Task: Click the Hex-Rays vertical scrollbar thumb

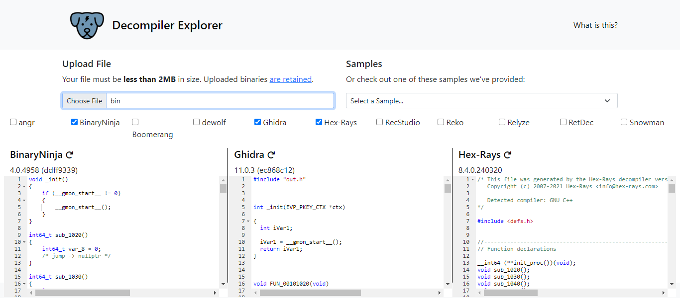Action: (x=672, y=188)
